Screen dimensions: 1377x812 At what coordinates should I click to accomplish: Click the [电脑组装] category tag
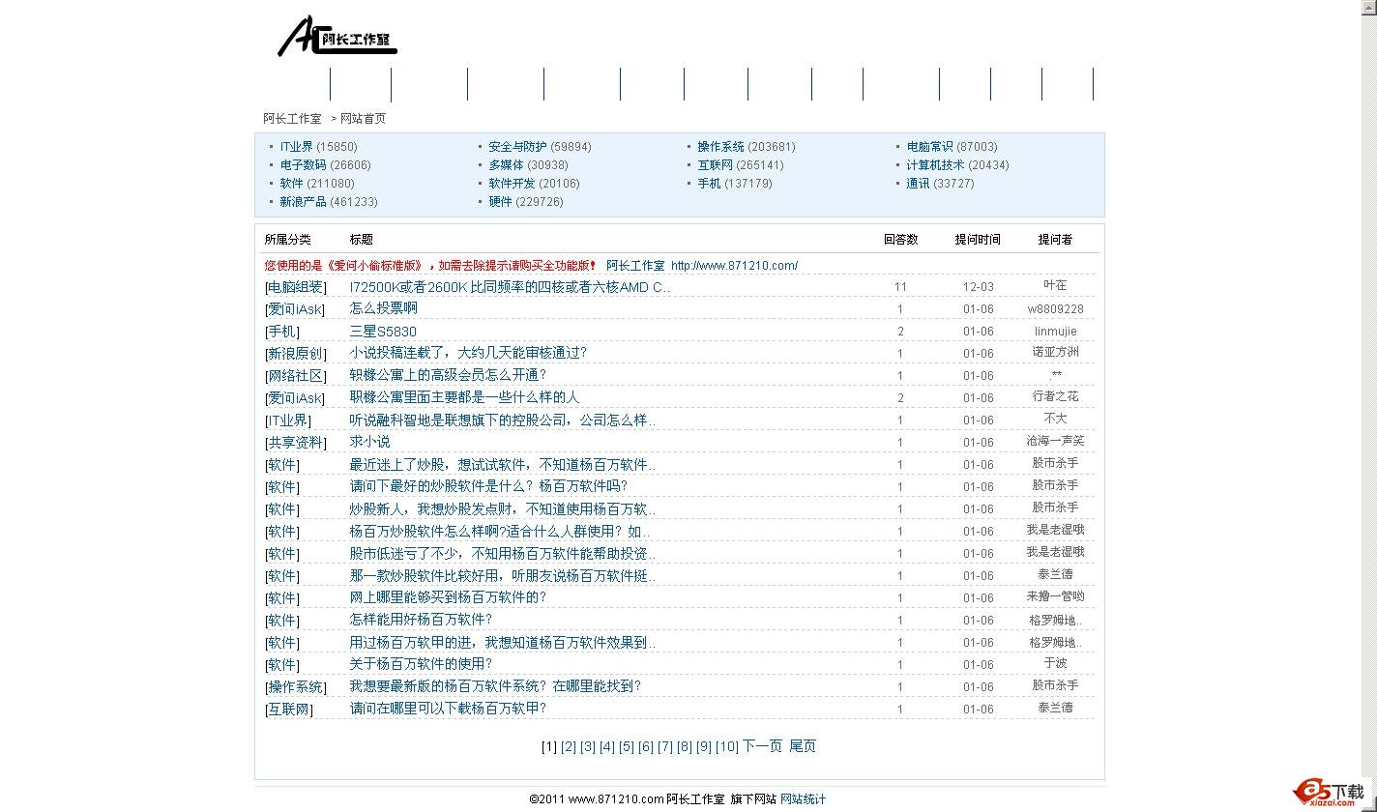[296, 287]
